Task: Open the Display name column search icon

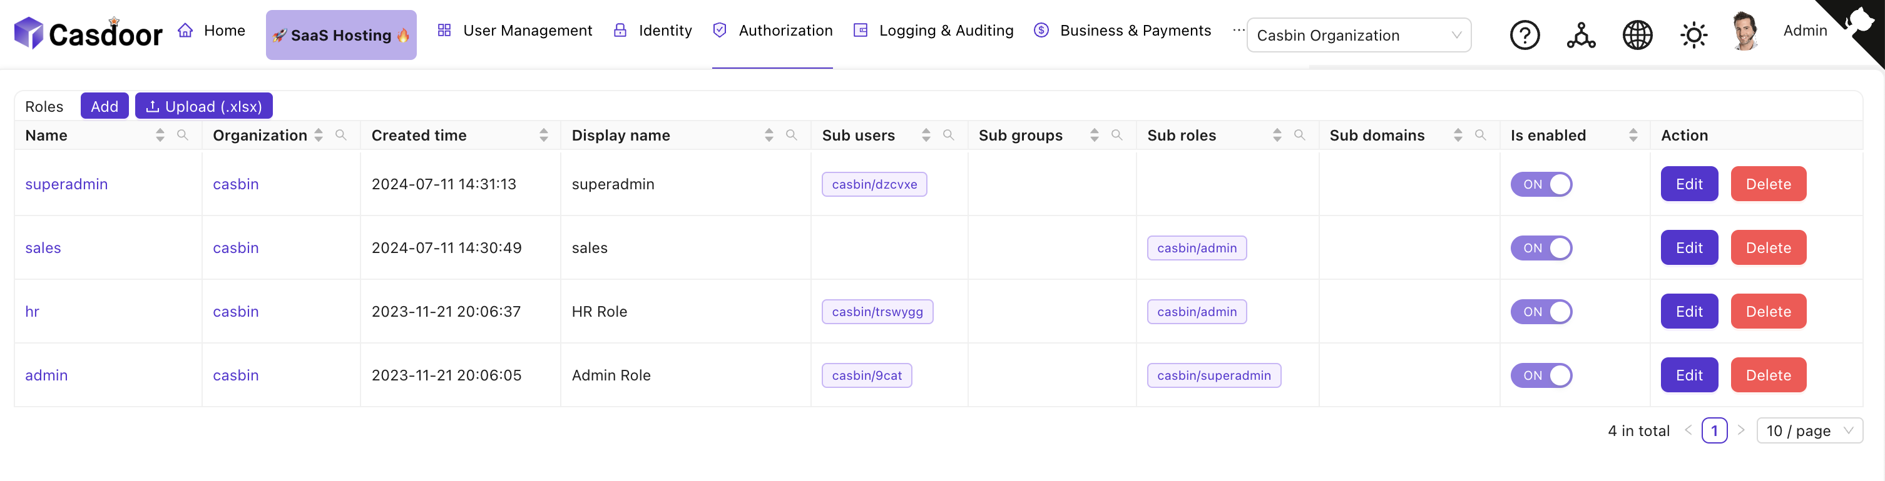Action: [x=792, y=135]
